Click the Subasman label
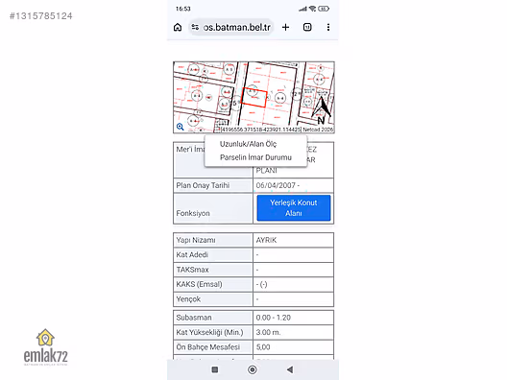Screen dimensions: 507x380 click(x=194, y=318)
